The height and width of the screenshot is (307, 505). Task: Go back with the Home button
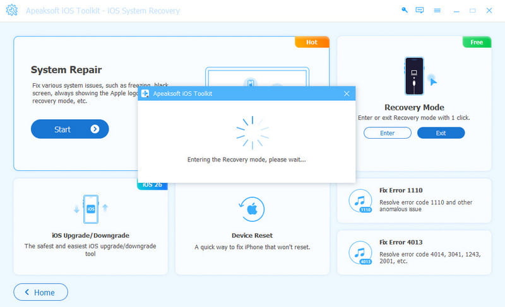point(40,293)
